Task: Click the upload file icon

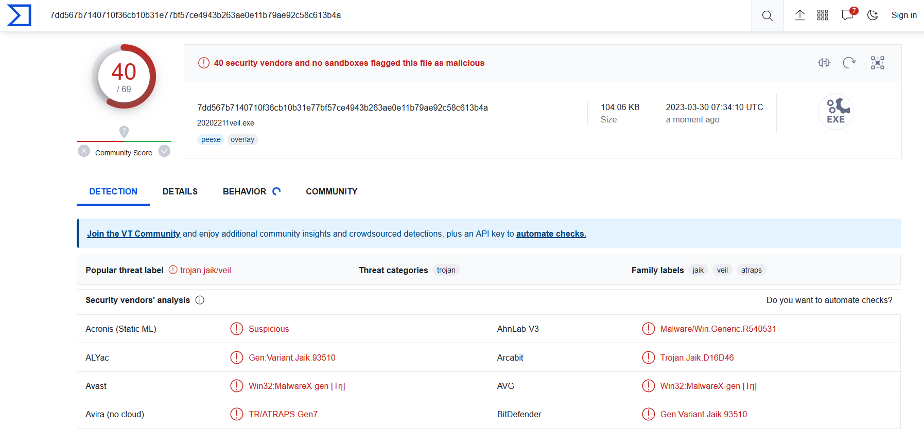Action: (x=799, y=15)
